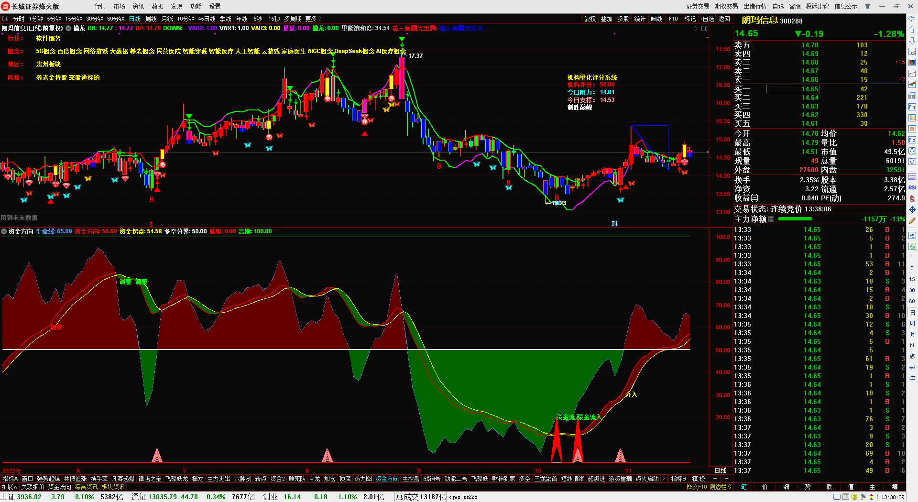Click the 买一 price box 14.65
Screen dimensions: 918x502
(x=793, y=89)
